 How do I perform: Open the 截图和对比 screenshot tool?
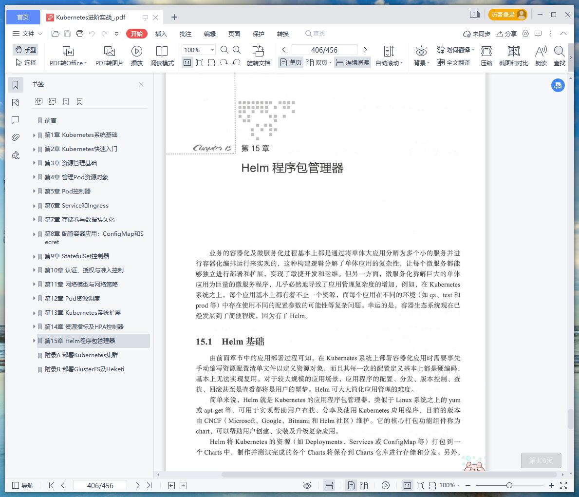click(514, 56)
